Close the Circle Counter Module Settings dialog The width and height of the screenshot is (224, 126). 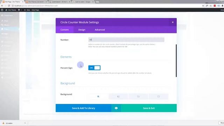coord(173,22)
